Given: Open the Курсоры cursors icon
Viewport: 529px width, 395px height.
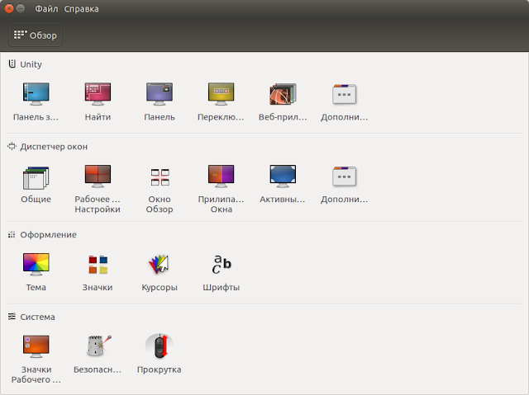Looking at the screenshot, I should (159, 265).
